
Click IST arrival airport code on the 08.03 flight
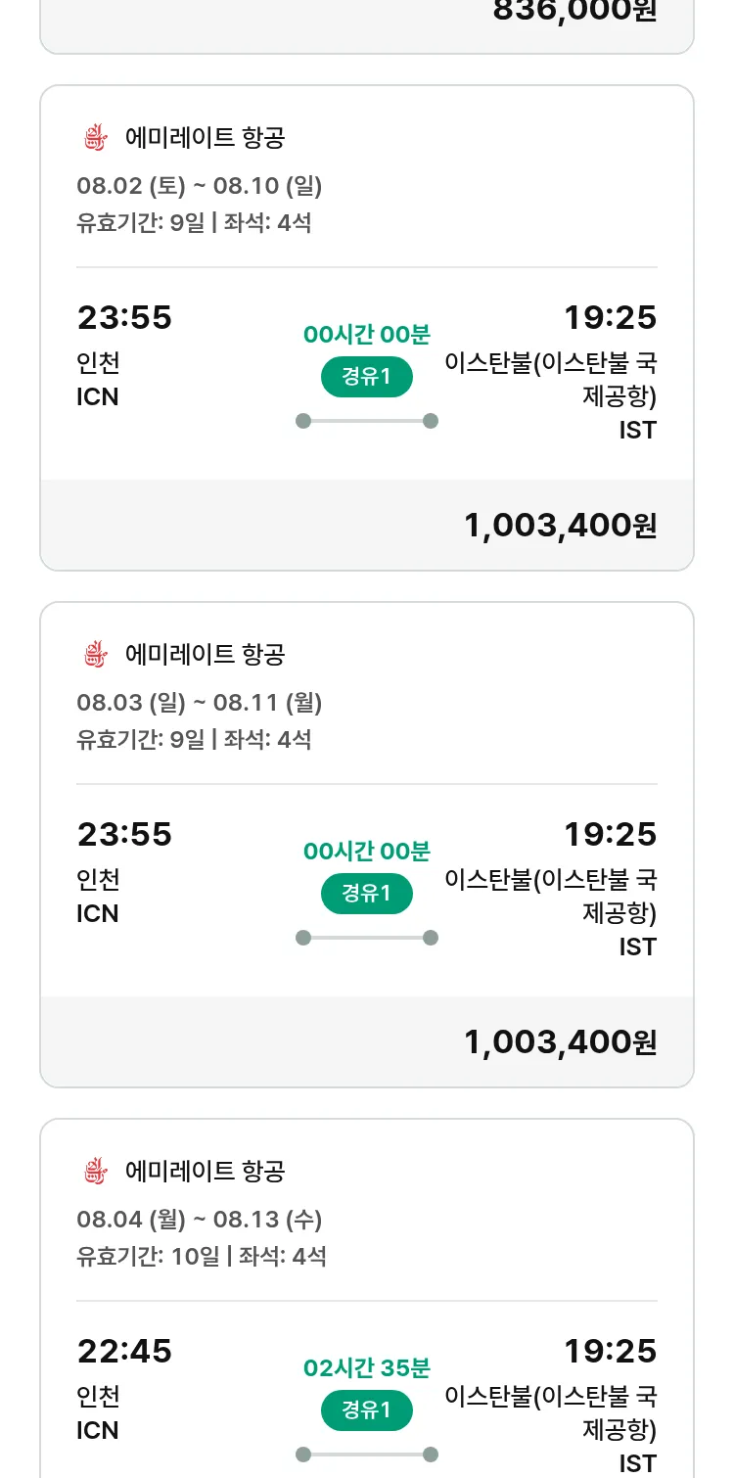click(637, 947)
